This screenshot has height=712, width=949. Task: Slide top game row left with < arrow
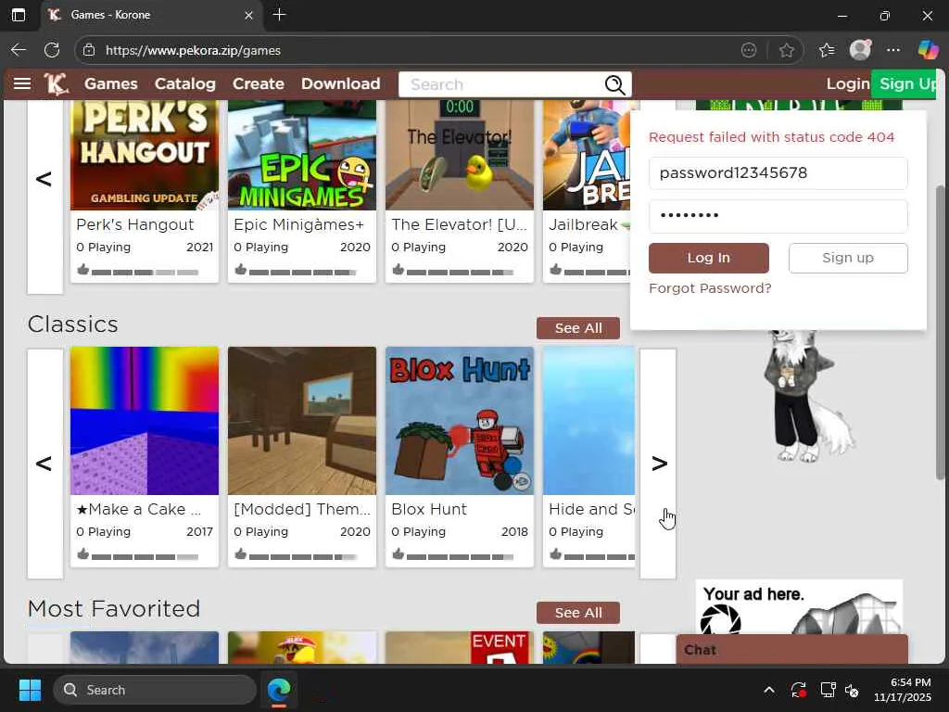click(44, 197)
